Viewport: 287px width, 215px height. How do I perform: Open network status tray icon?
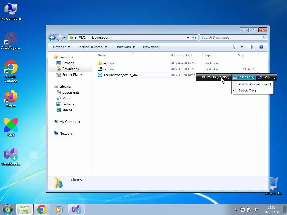pos(242,210)
